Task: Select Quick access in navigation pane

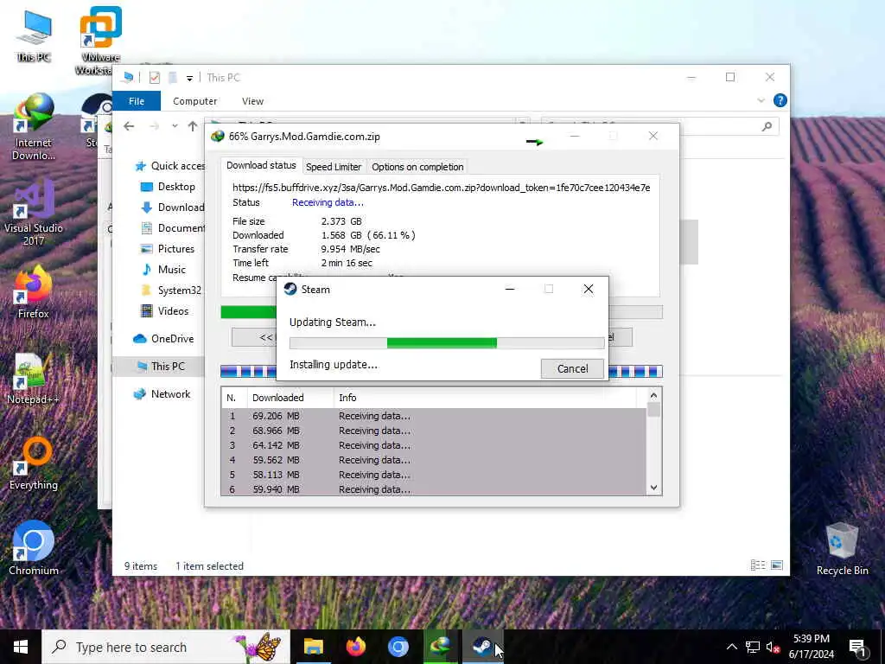Action: [x=169, y=165]
